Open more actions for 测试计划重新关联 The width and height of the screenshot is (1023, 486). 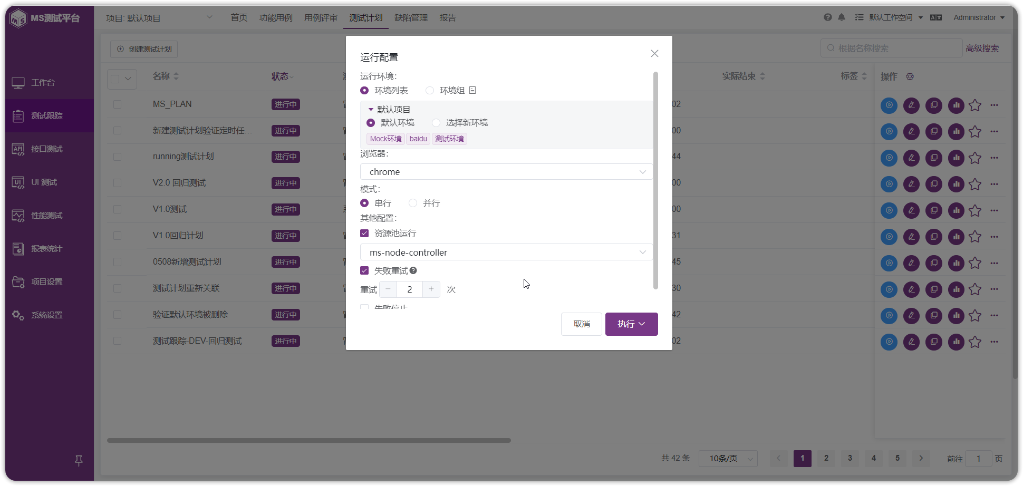coord(994,289)
